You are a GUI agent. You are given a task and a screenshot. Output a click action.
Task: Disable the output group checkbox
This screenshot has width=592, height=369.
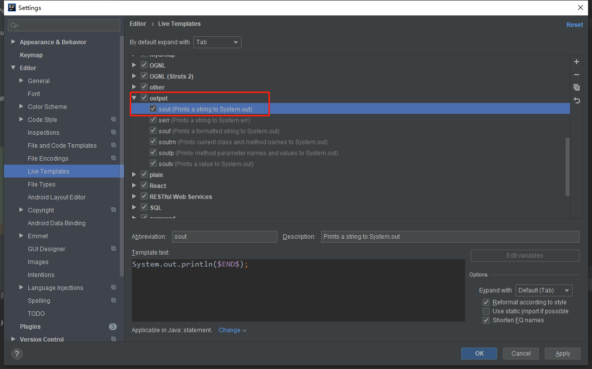(144, 97)
